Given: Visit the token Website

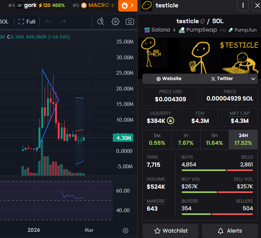Looking at the screenshot, I should [x=169, y=79].
